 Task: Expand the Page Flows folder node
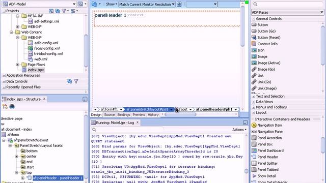(x=18, y=65)
